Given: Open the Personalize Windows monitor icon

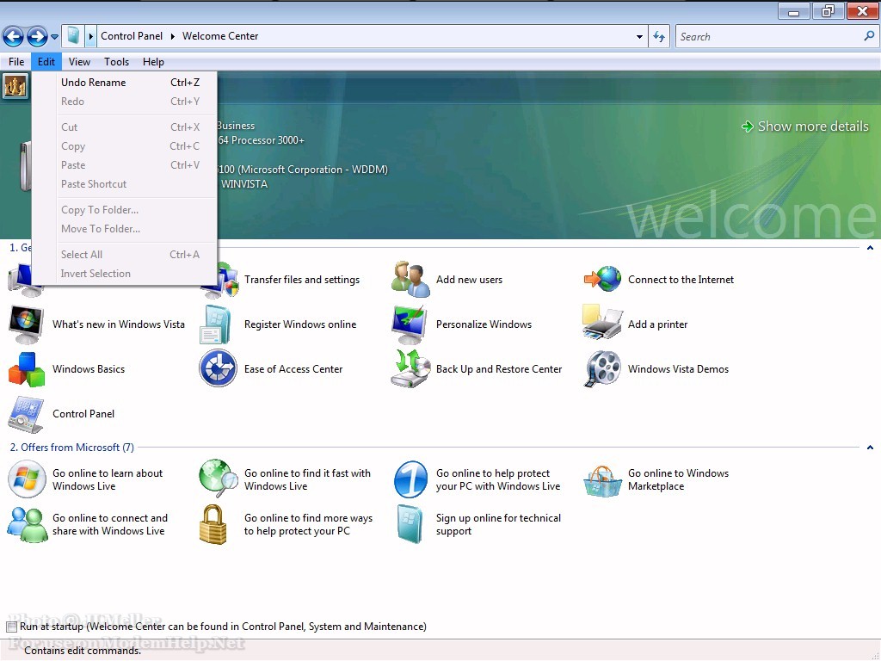Looking at the screenshot, I should coord(410,324).
